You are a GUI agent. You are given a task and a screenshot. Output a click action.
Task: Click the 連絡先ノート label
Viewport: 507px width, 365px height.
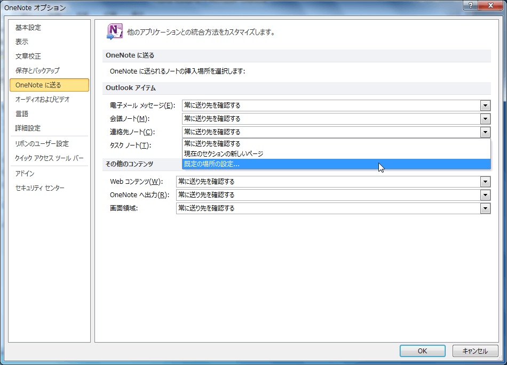click(x=132, y=132)
